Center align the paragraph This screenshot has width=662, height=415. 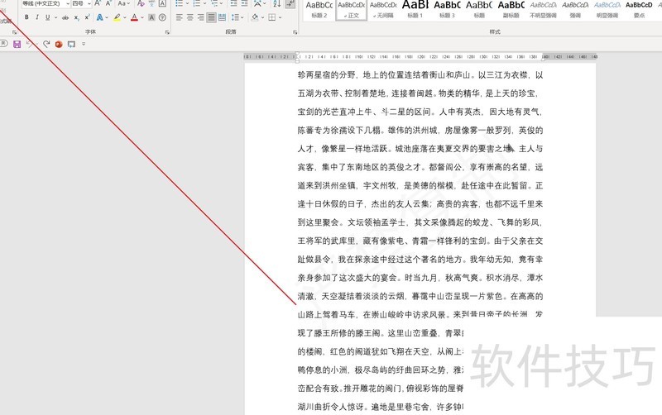189,17
